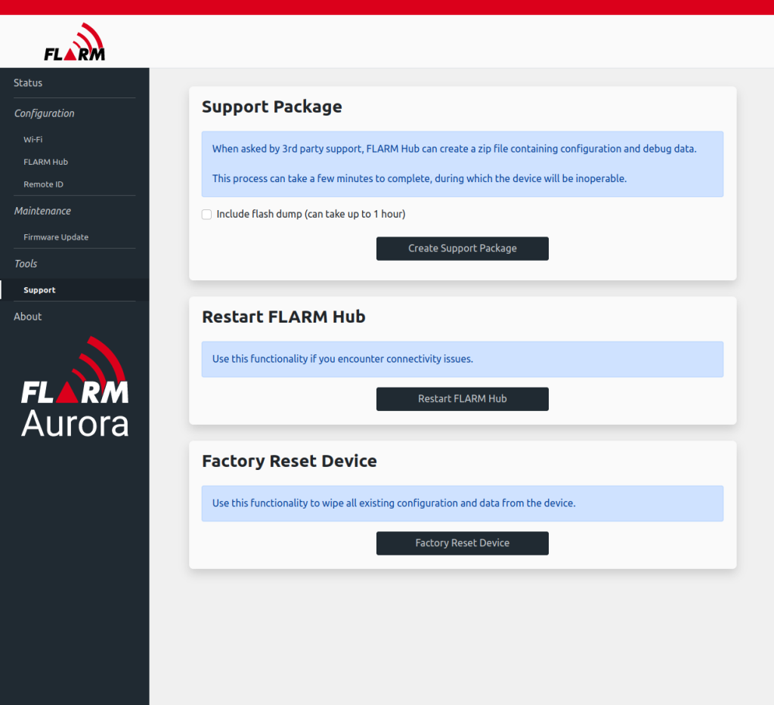
Task: Click the FLARM logo in the header
Action: pos(75,41)
